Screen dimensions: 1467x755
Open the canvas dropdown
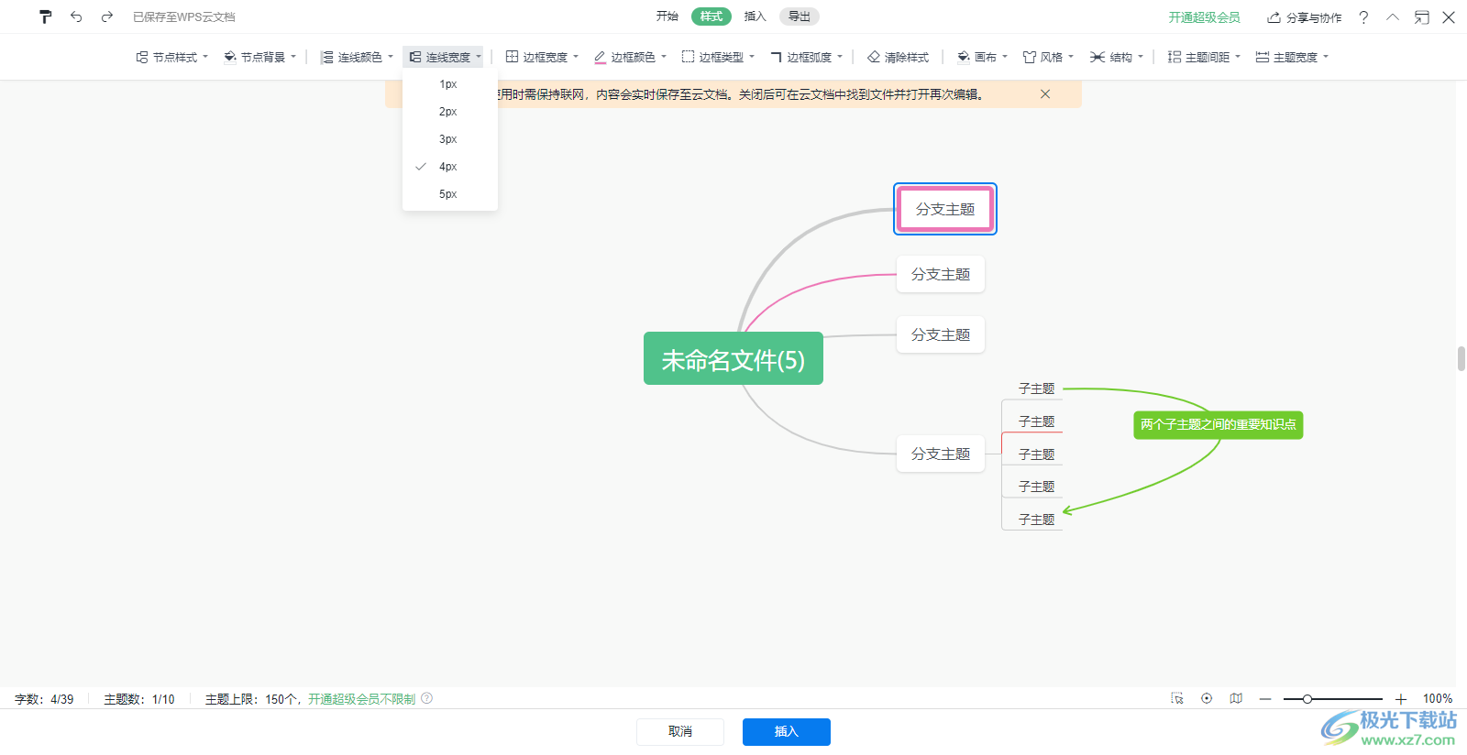pyautogui.click(x=983, y=57)
